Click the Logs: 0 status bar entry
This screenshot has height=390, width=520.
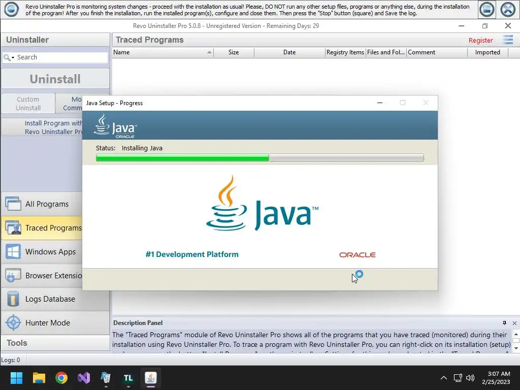pos(11,360)
